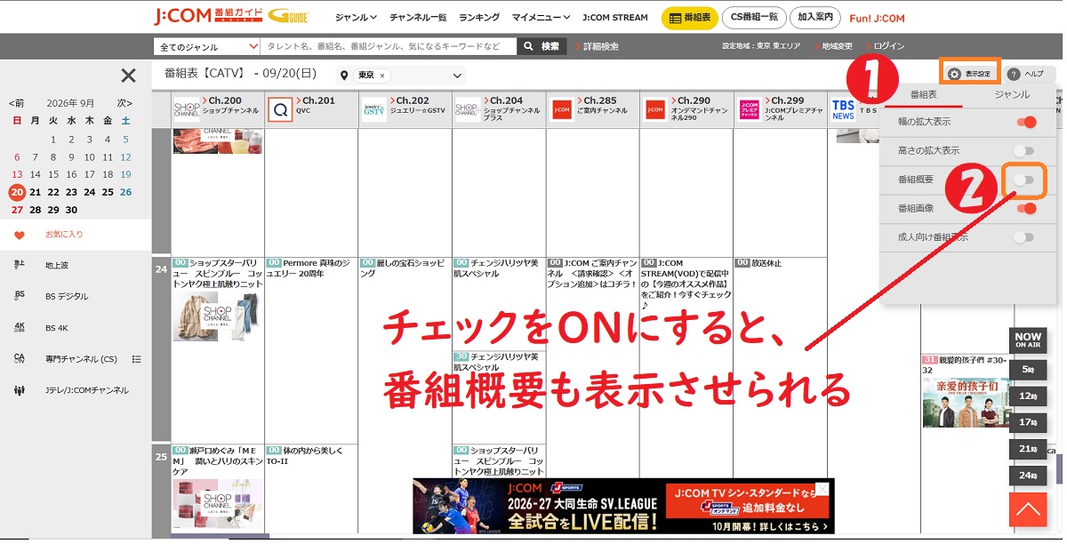
Task: Toggle 高さの拡大表示 switch on
Action: 1025,151
